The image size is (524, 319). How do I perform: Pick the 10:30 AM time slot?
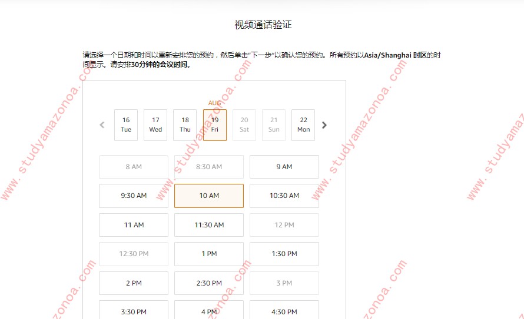(x=284, y=196)
